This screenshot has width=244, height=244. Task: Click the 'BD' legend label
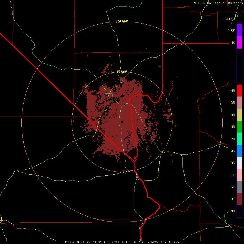coord(233,115)
